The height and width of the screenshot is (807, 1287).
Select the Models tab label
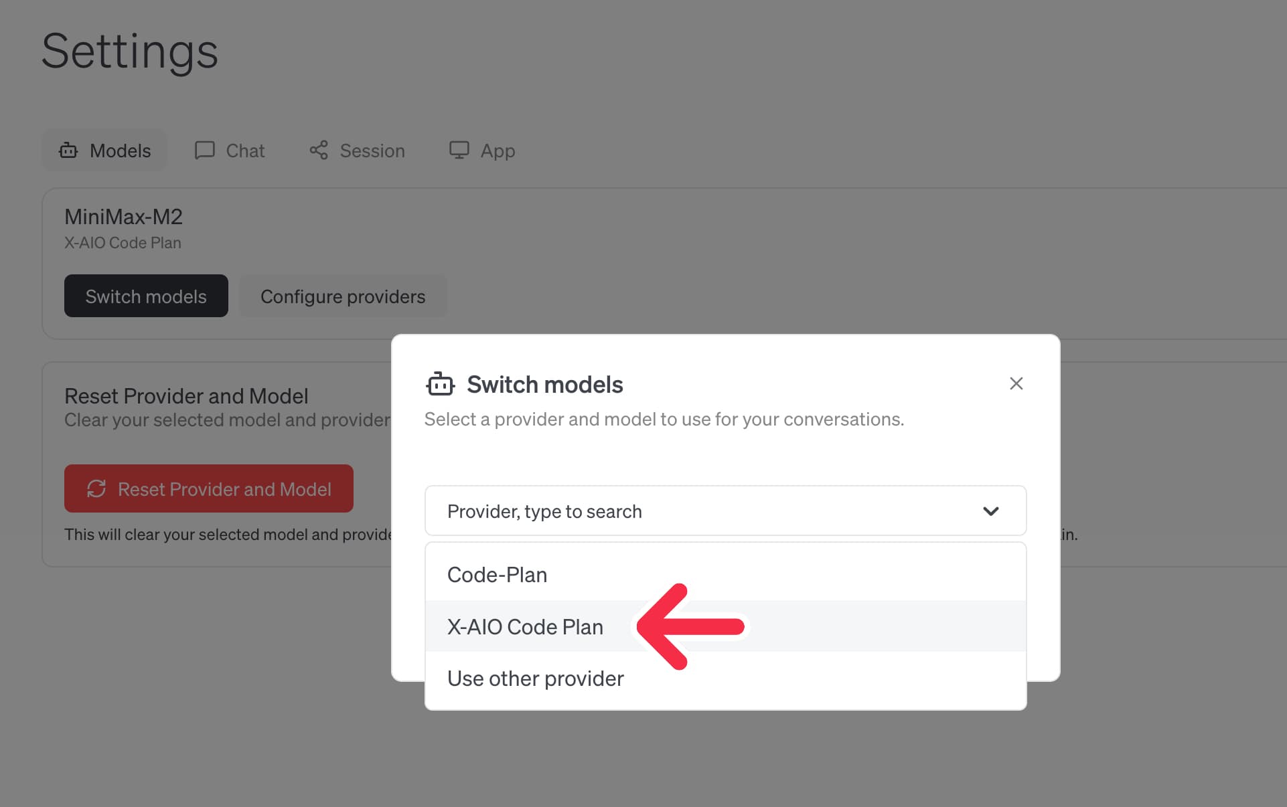tap(120, 151)
